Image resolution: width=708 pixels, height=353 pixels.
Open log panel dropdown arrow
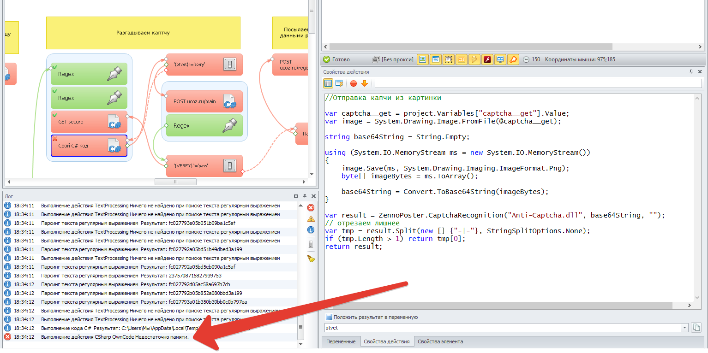296,196
